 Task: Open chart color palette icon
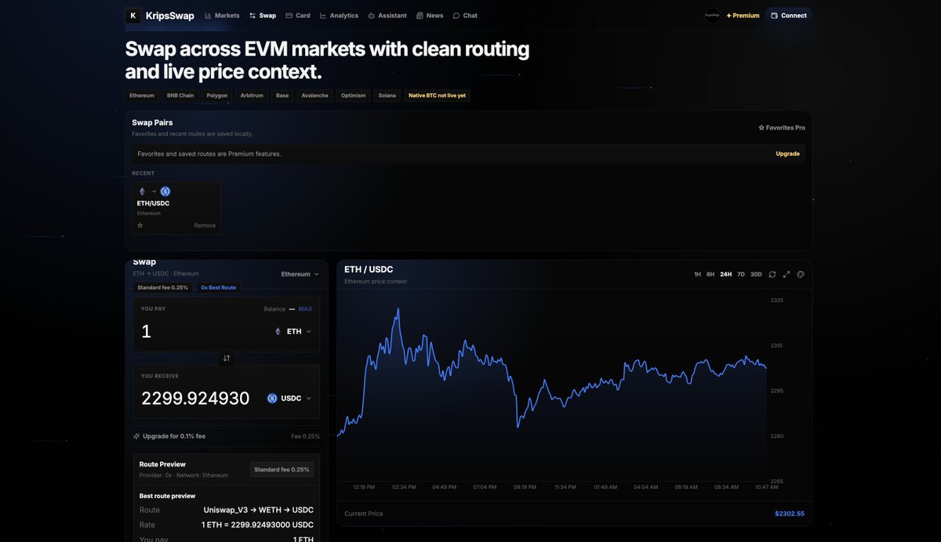click(801, 274)
